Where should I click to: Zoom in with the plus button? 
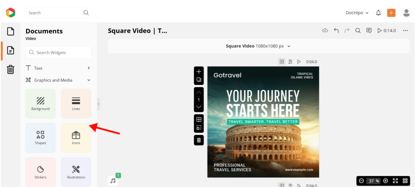386,181
